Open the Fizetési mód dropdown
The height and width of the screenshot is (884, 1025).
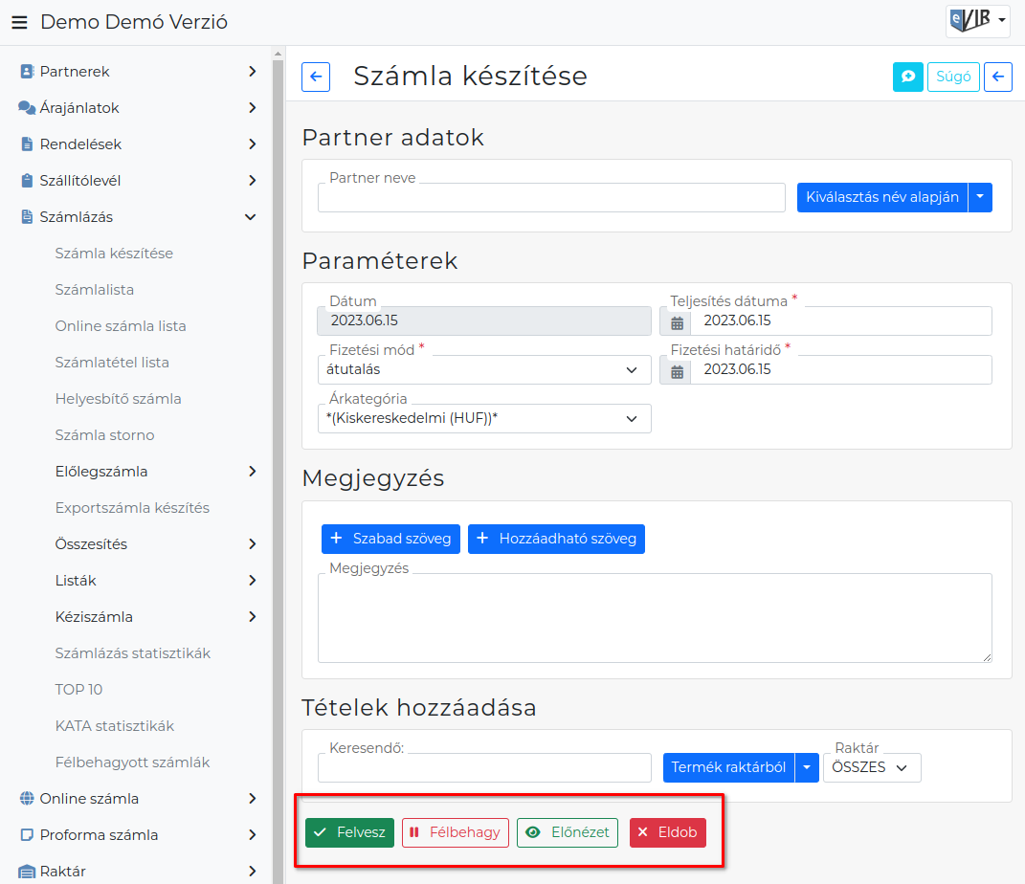click(483, 370)
